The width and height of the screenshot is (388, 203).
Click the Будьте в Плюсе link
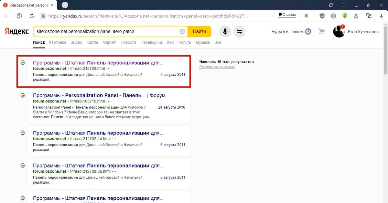click(x=287, y=31)
